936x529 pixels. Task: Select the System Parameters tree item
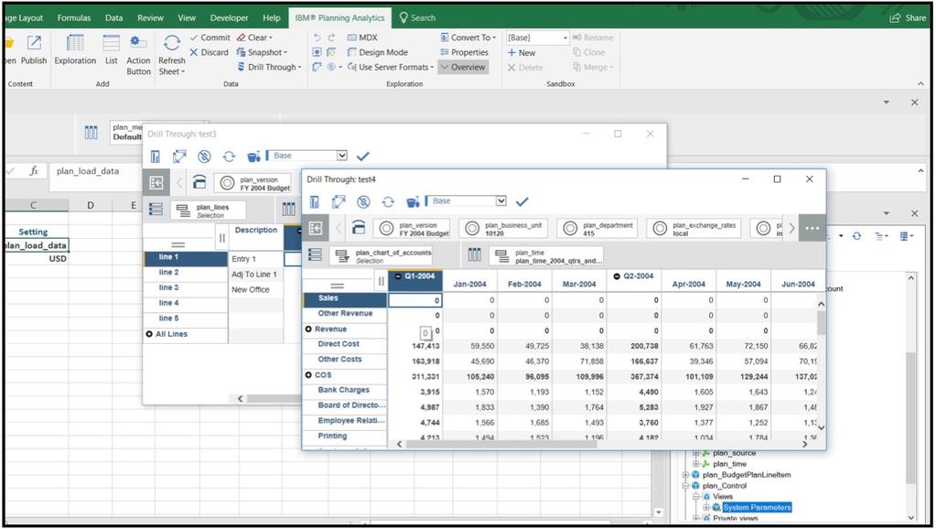(x=757, y=508)
